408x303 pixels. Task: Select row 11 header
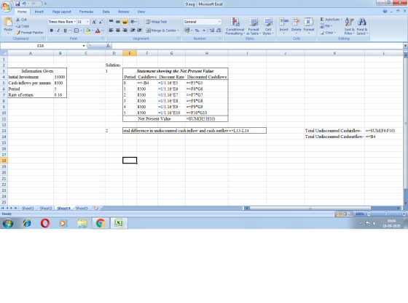tap(4, 119)
